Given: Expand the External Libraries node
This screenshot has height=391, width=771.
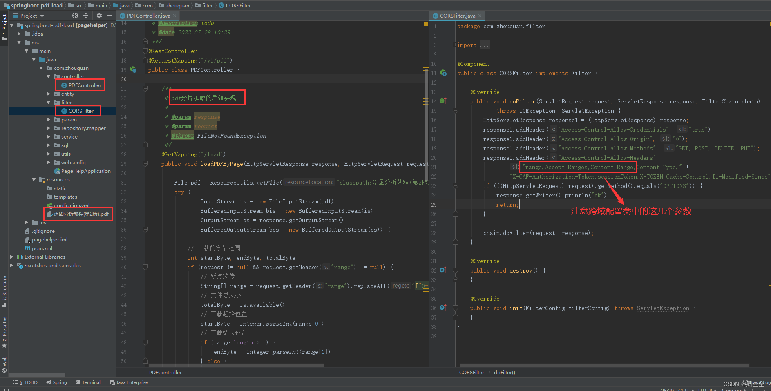Looking at the screenshot, I should point(12,257).
